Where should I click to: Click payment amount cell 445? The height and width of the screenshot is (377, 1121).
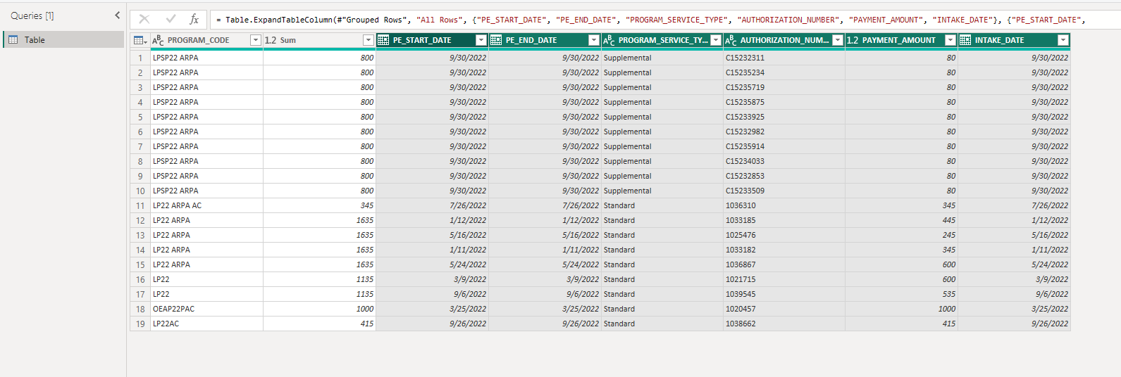(x=901, y=220)
